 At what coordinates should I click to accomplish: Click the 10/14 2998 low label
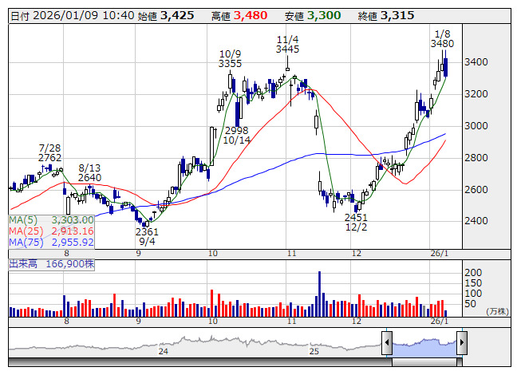click(236, 135)
